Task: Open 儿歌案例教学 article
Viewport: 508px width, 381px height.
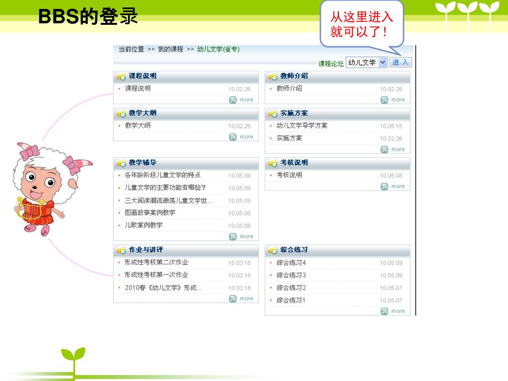Action: point(143,225)
